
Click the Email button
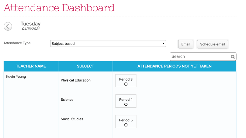[x=185, y=44]
